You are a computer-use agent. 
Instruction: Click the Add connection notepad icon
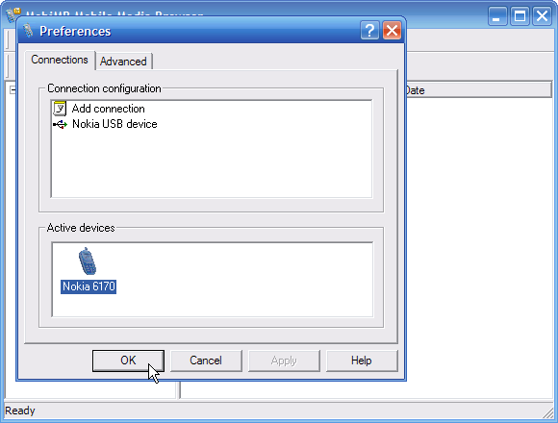(x=60, y=109)
